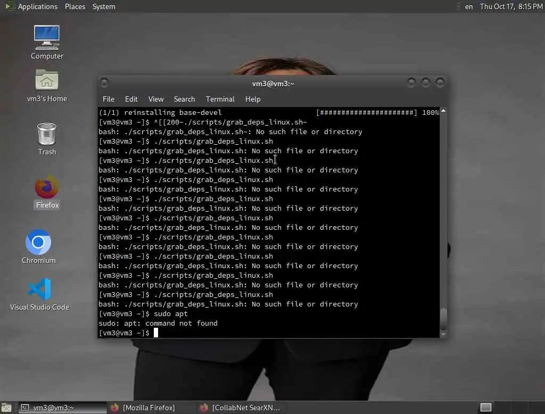Open the Edit menu in terminal
The height and width of the screenshot is (414, 545).
pos(131,99)
